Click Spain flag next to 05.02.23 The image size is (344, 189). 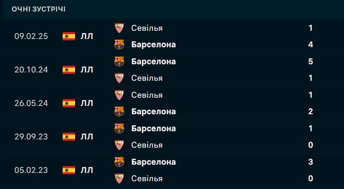point(69,170)
